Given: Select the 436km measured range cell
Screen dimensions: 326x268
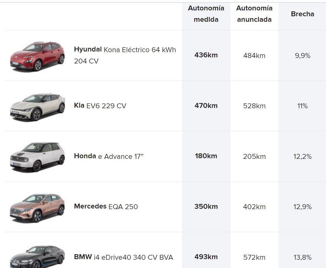Looking at the screenshot, I should [206, 55].
